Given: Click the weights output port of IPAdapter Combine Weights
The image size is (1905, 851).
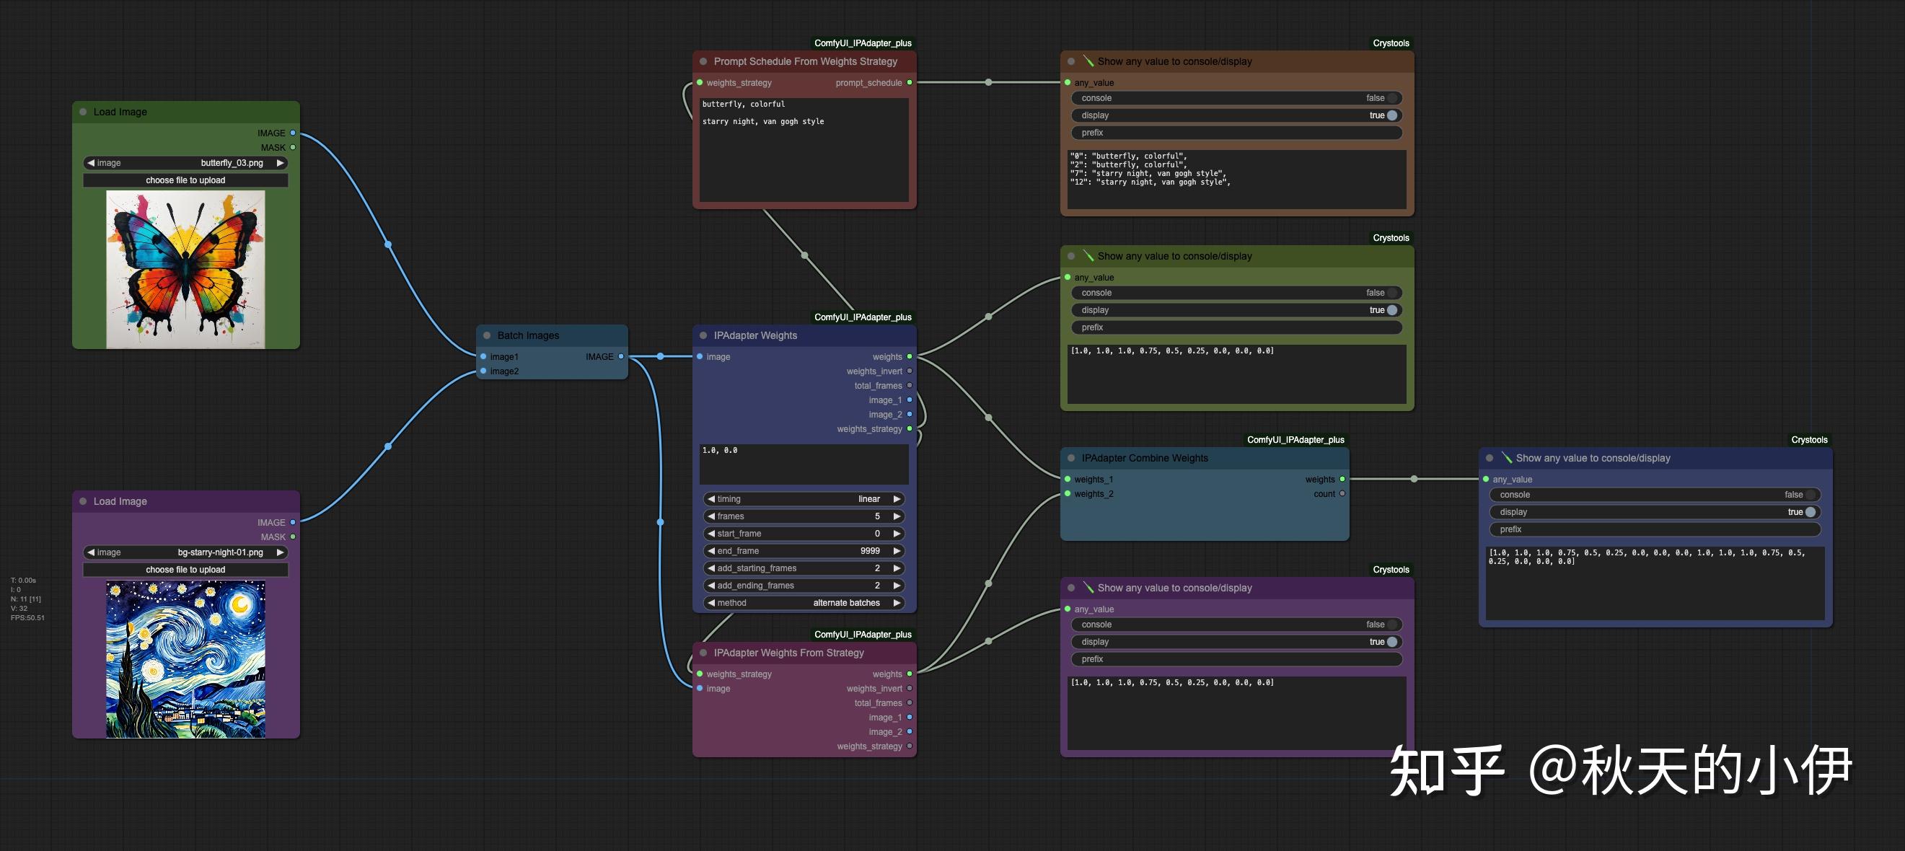Looking at the screenshot, I should click(1342, 479).
